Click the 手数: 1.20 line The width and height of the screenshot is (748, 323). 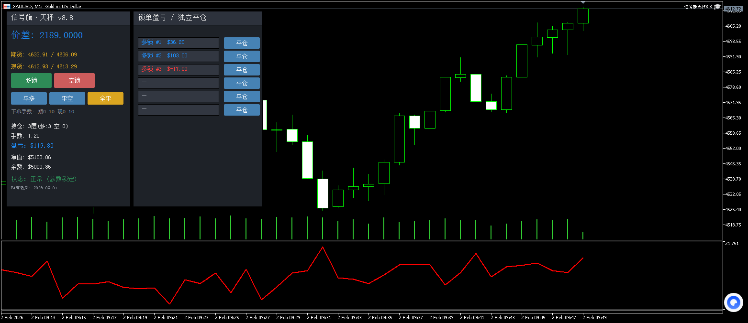pos(25,136)
